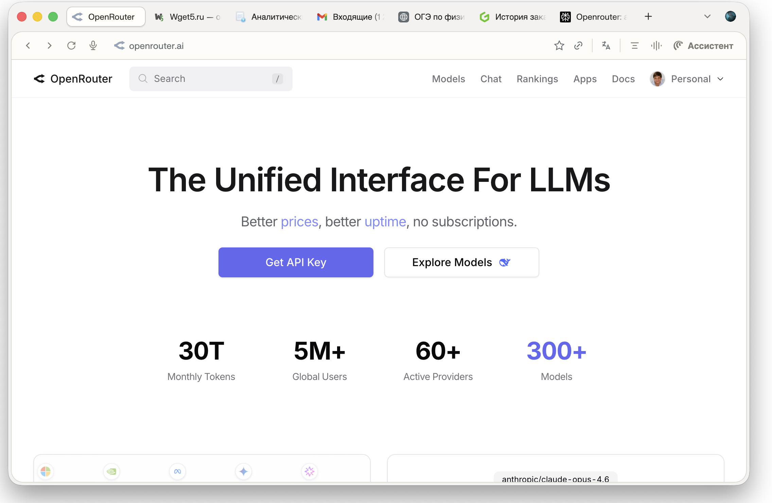Bookmark page with the star icon
772x503 pixels.
[x=559, y=46]
